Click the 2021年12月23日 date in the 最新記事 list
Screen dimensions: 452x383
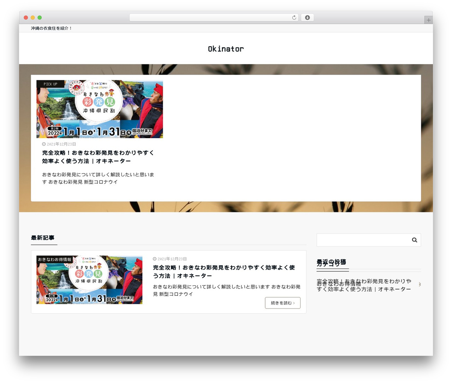pos(172,259)
